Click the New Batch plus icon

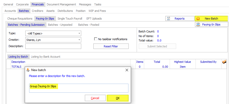198,19
